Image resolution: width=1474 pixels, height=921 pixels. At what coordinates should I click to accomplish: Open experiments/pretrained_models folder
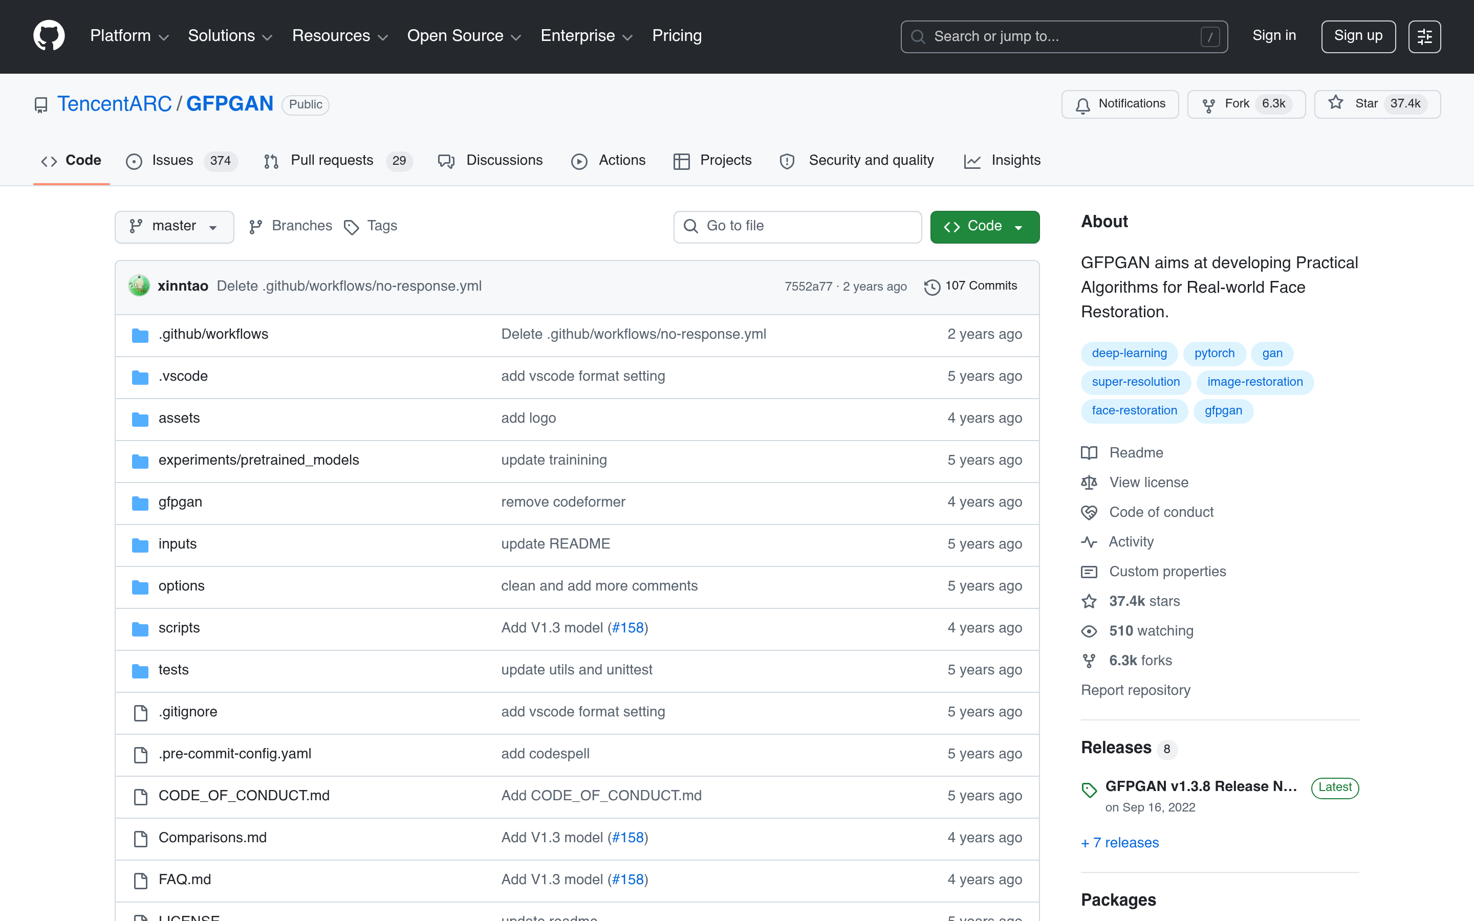coord(258,460)
